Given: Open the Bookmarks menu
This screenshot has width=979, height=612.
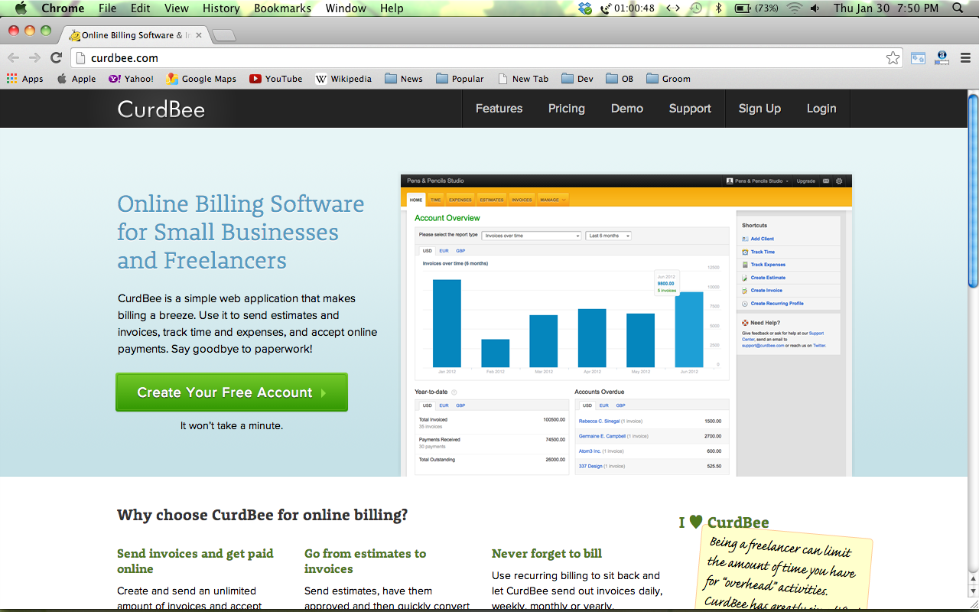Looking at the screenshot, I should coord(282,8).
